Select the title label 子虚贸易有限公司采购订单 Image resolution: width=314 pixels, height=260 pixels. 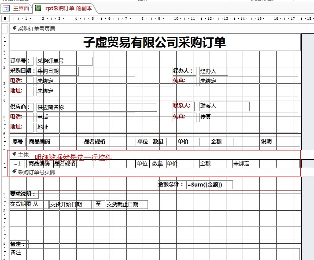point(155,42)
